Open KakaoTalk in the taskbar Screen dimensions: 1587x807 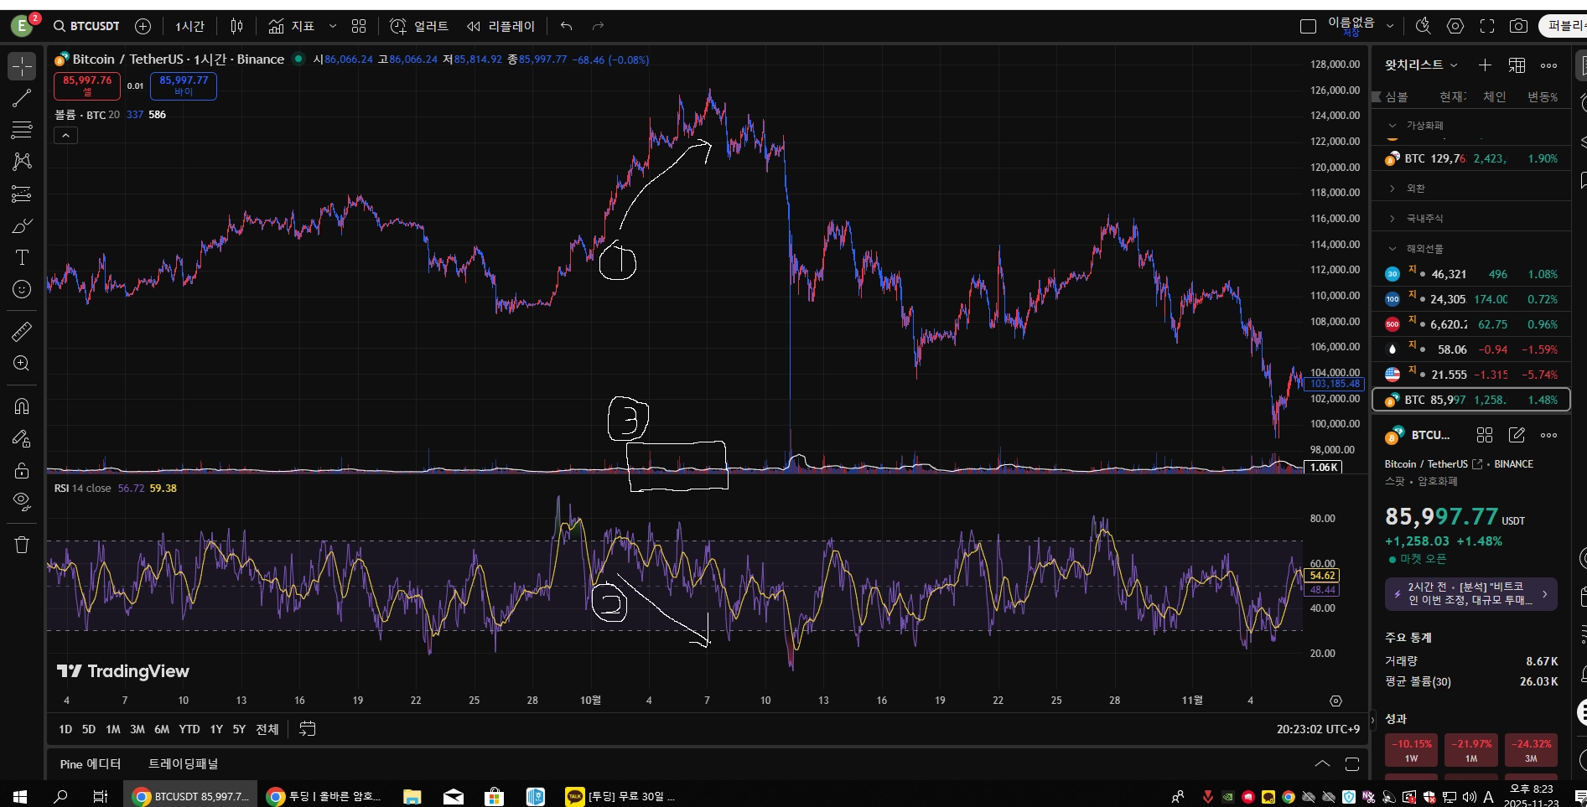620,796
